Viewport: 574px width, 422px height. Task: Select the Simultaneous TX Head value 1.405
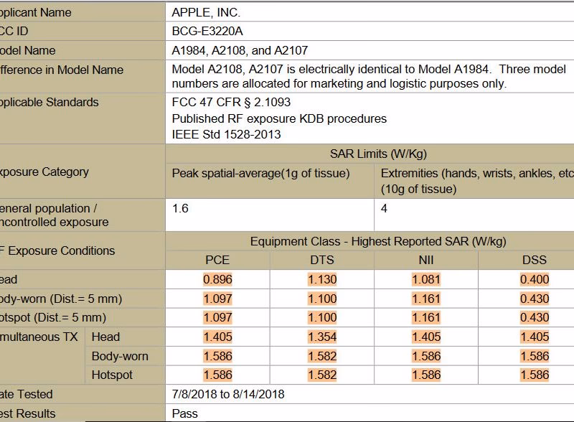pyautogui.click(x=218, y=337)
